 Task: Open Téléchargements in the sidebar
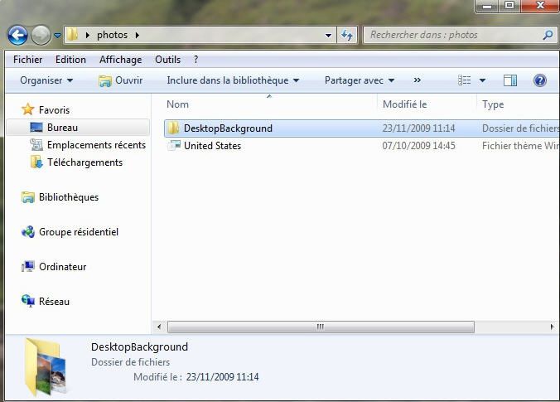click(x=85, y=162)
